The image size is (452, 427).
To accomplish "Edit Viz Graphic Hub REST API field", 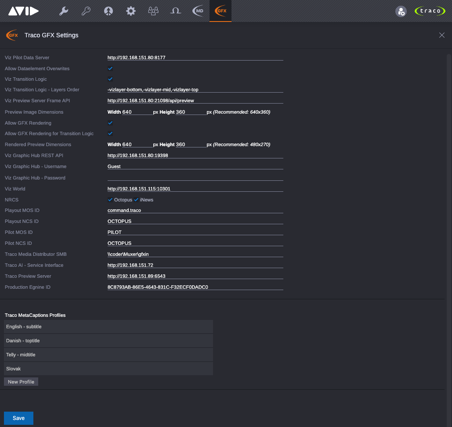I will tap(195, 155).
